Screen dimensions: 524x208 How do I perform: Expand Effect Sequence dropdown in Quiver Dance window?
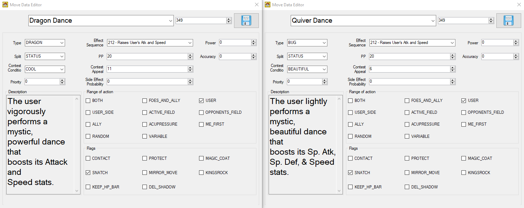(x=452, y=43)
